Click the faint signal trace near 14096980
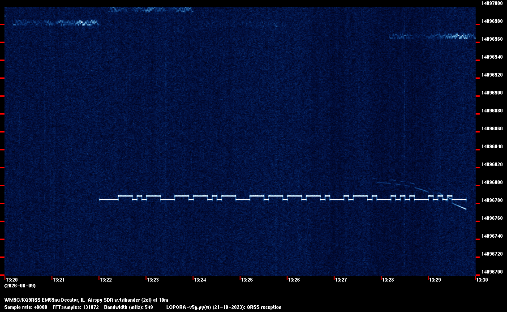 click(55, 23)
